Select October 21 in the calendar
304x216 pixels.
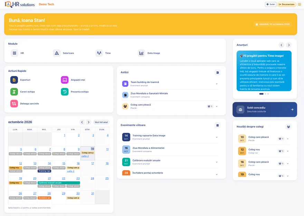click(49, 178)
